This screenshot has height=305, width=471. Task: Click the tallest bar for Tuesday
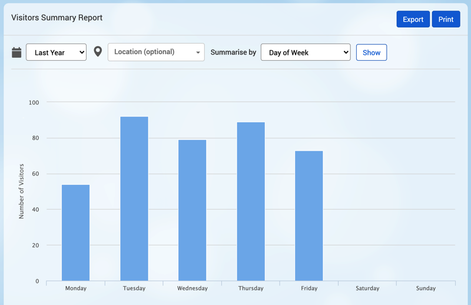[x=134, y=198]
